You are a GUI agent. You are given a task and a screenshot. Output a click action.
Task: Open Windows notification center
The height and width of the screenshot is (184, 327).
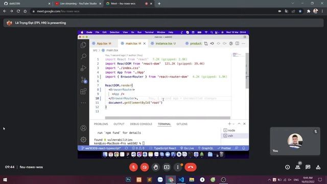click(320, 179)
